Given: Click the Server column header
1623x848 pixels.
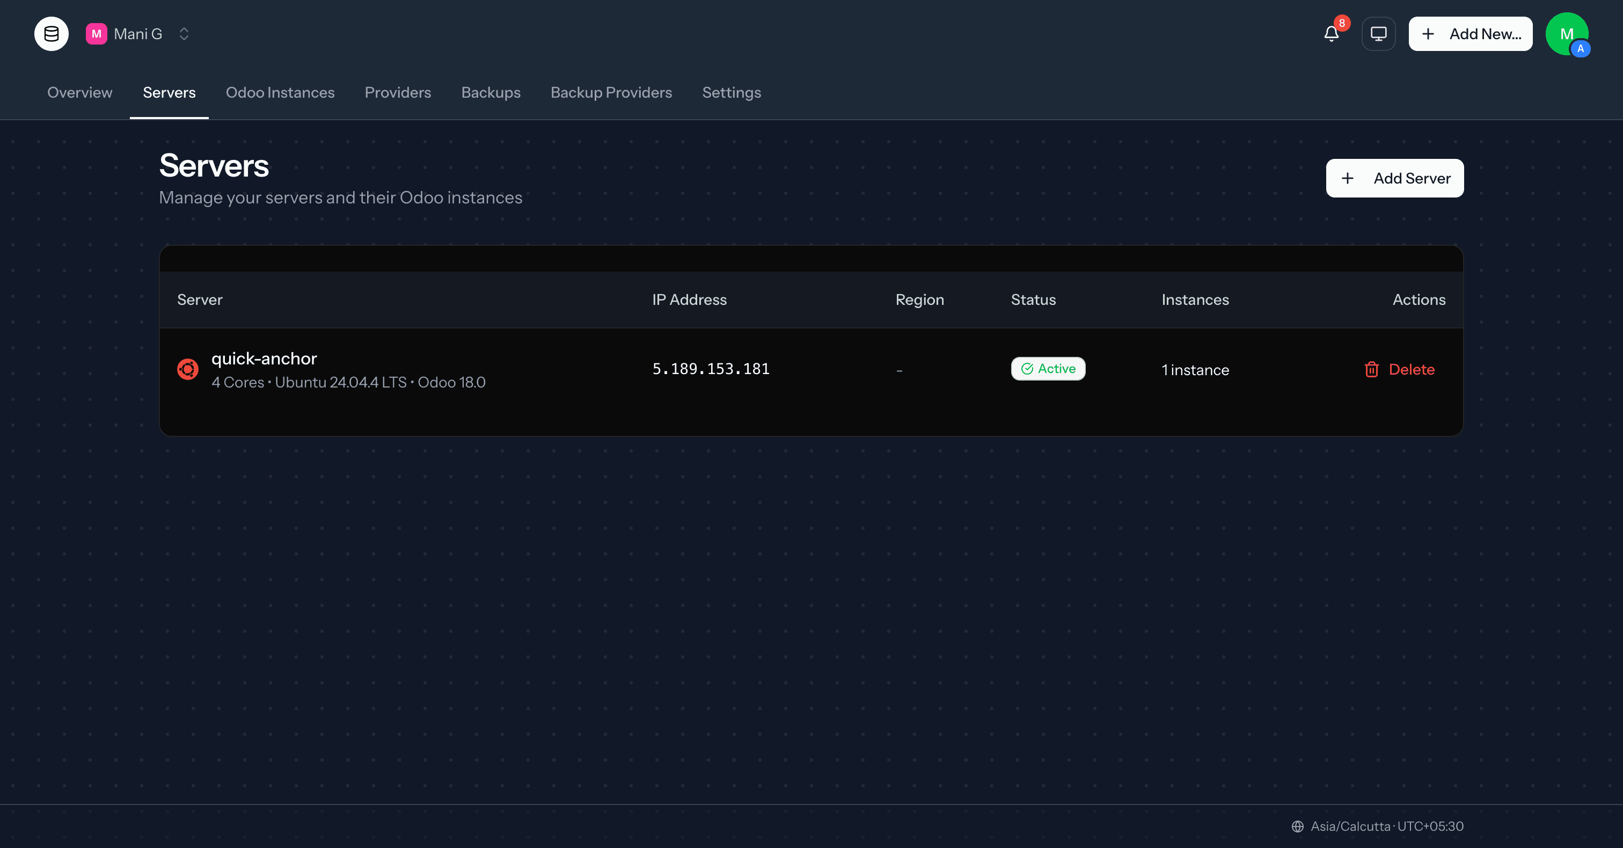Looking at the screenshot, I should (x=200, y=300).
